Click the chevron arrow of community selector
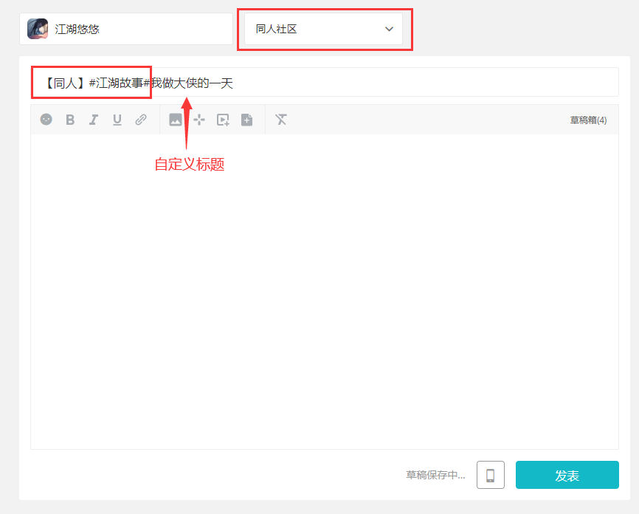 point(389,29)
